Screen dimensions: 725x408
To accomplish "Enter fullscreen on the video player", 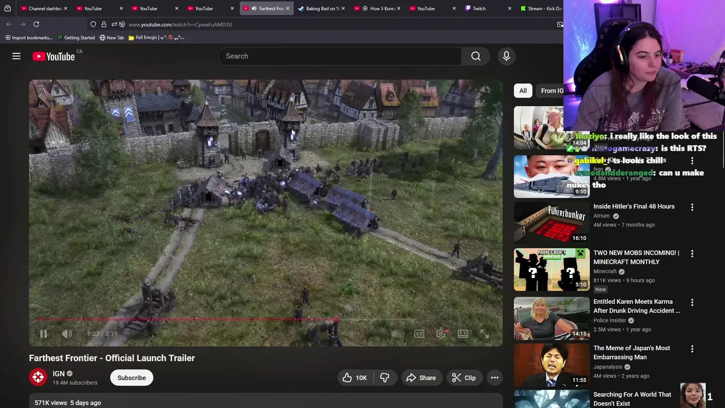I will pyautogui.click(x=484, y=334).
